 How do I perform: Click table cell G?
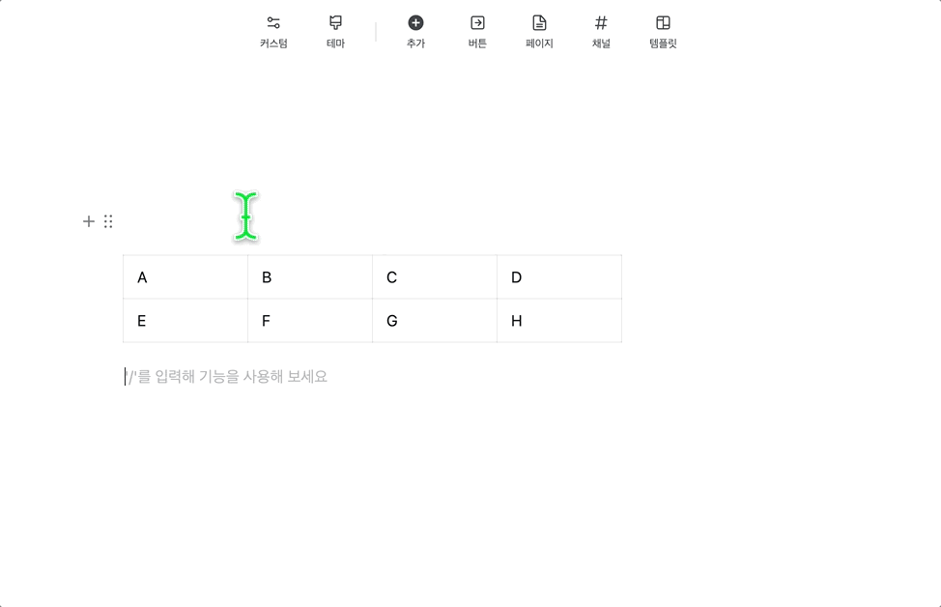coord(434,321)
